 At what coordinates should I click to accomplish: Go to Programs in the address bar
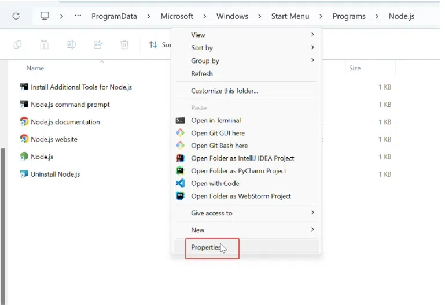tap(349, 16)
